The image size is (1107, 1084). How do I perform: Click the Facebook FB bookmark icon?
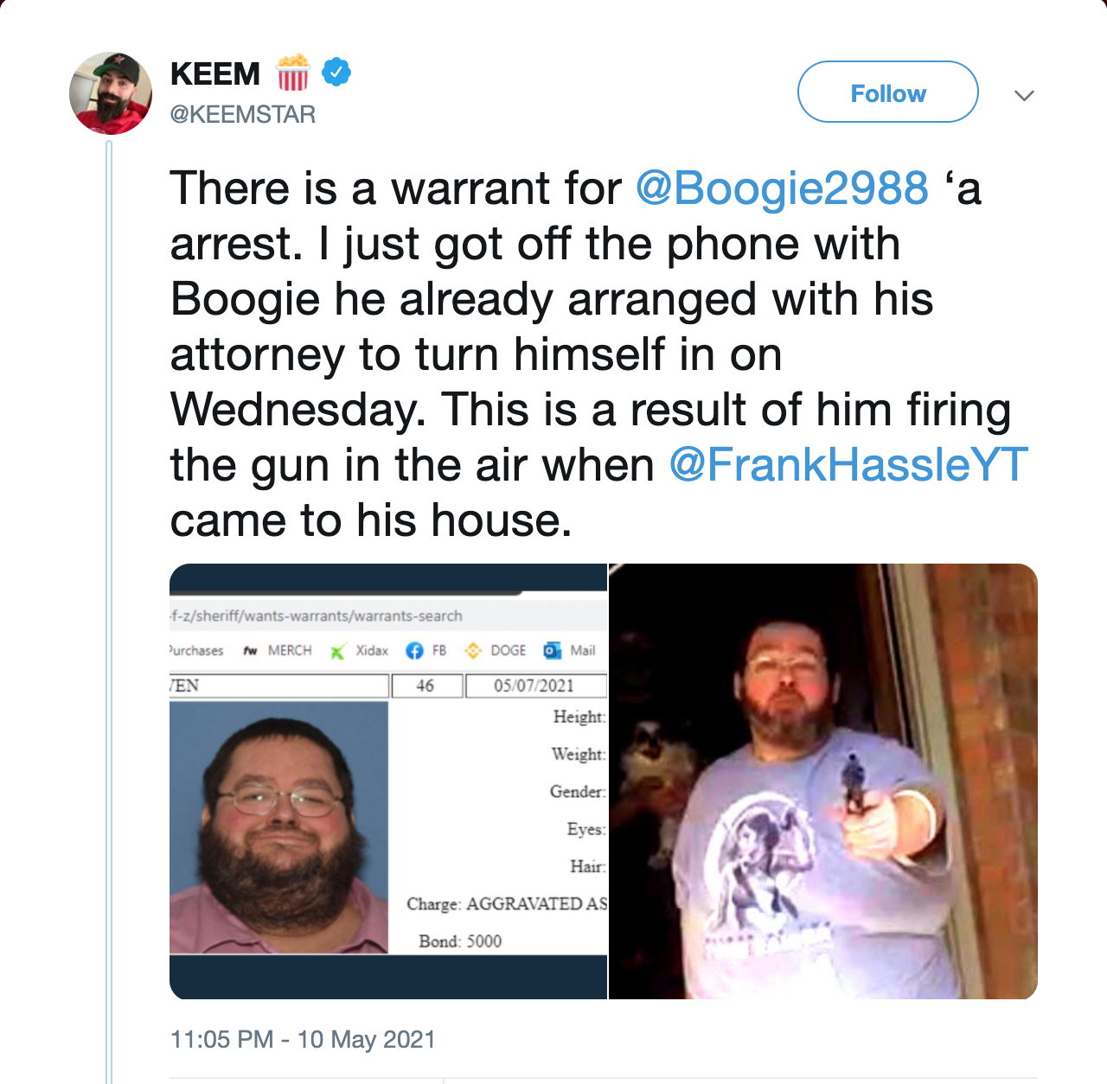coord(414,651)
